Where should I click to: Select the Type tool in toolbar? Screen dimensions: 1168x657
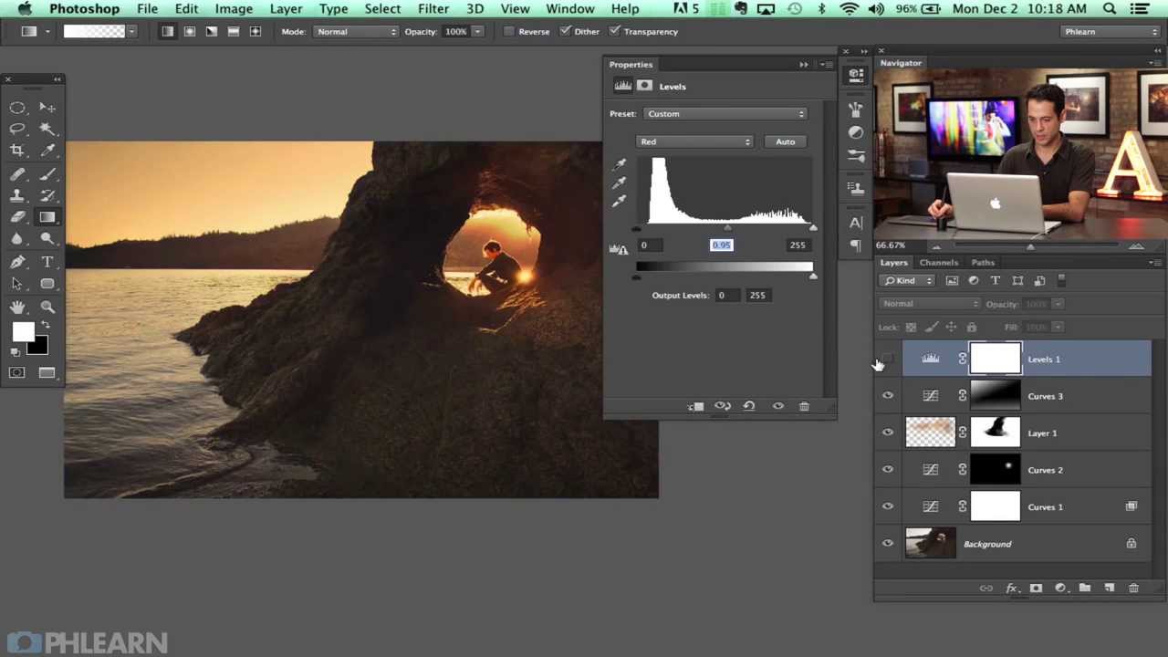47,262
